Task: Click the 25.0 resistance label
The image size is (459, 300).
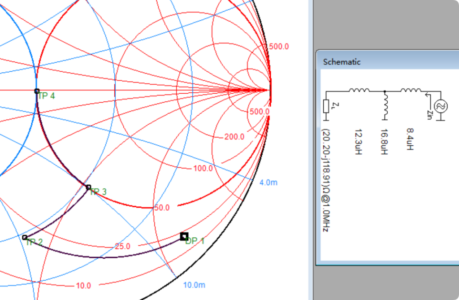Action: [x=122, y=247]
